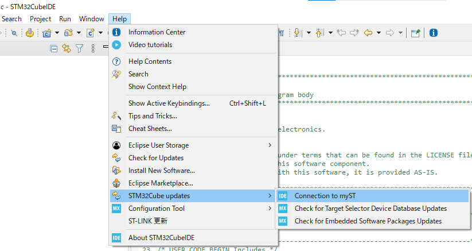Choose Check for Target Selector Device Database Updates
This screenshot has width=472, height=251.
click(x=373, y=208)
